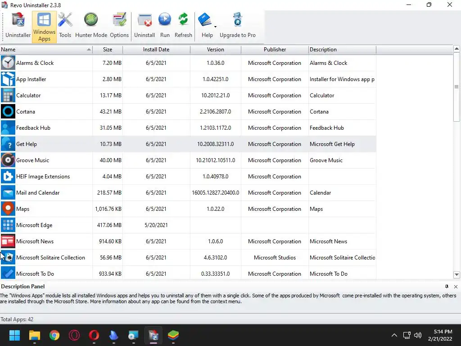Select the Microsoft To Do icon
The height and width of the screenshot is (346, 461).
8,273
